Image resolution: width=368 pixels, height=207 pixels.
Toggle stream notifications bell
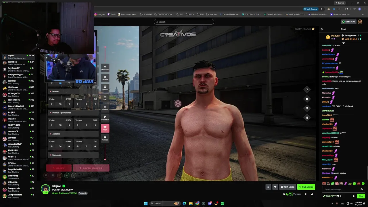click(x=268, y=187)
